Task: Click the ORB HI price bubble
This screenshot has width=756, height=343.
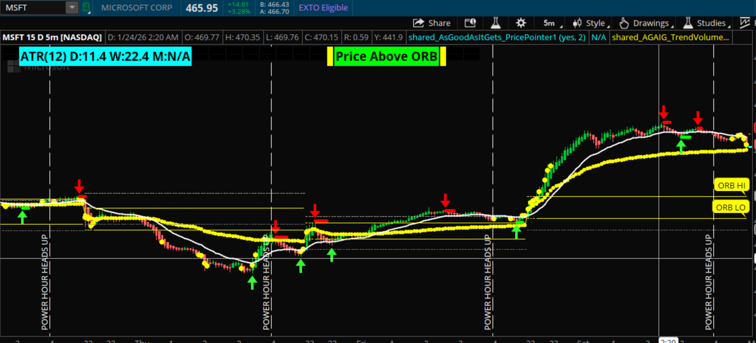Action: 731,185
